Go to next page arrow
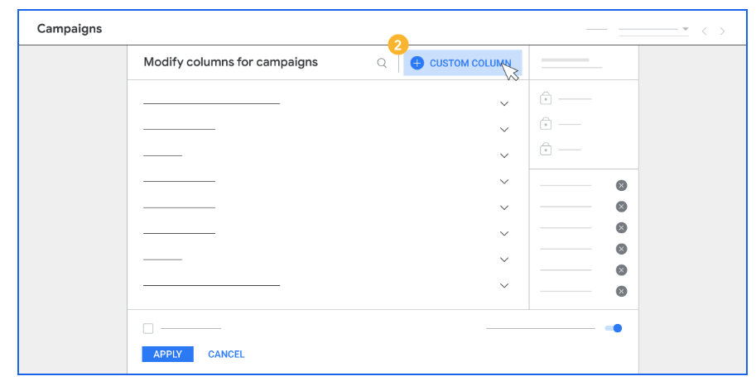Viewport: 756px width, 381px height. click(722, 31)
